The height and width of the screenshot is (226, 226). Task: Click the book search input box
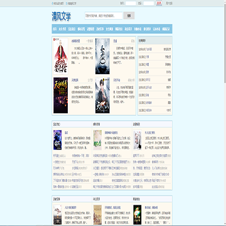[104, 16]
